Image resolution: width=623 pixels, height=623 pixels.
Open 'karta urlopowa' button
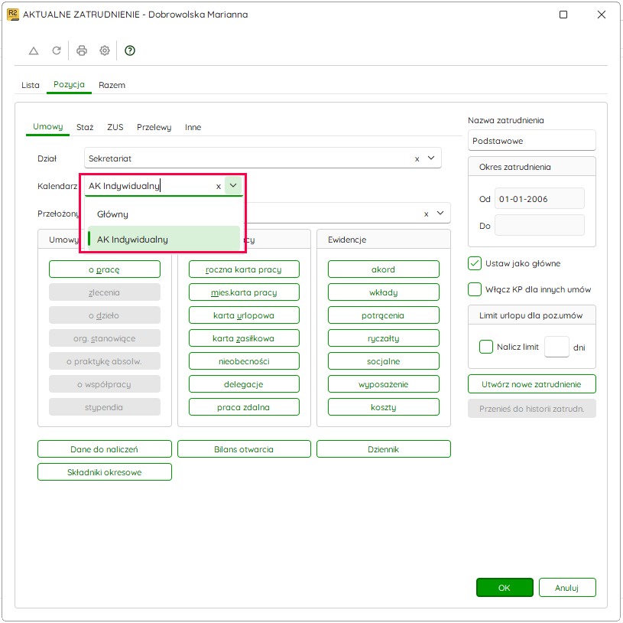click(x=244, y=315)
